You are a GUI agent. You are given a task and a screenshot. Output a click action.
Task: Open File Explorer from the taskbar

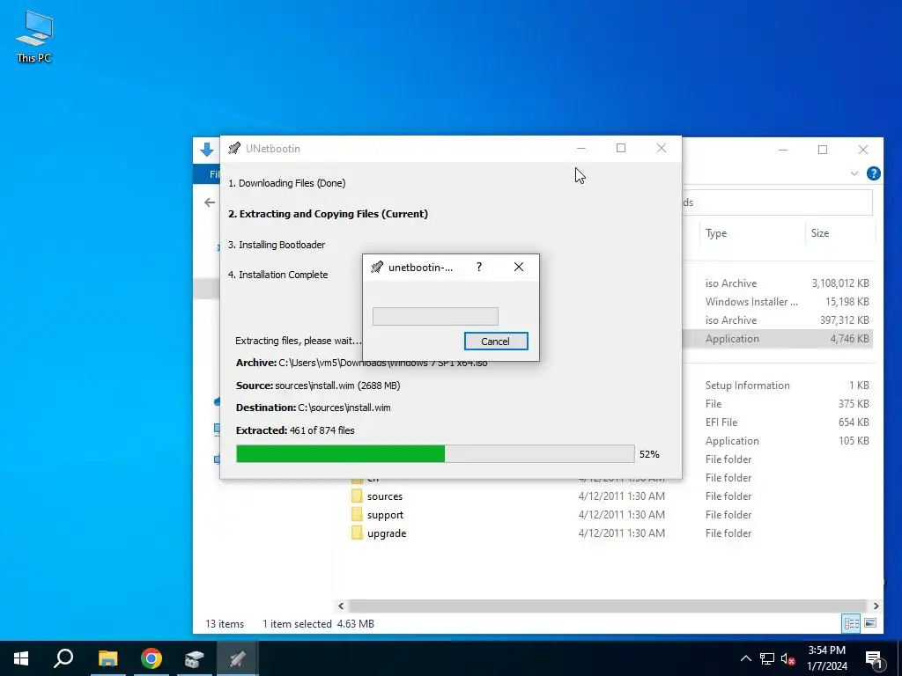[107, 658]
